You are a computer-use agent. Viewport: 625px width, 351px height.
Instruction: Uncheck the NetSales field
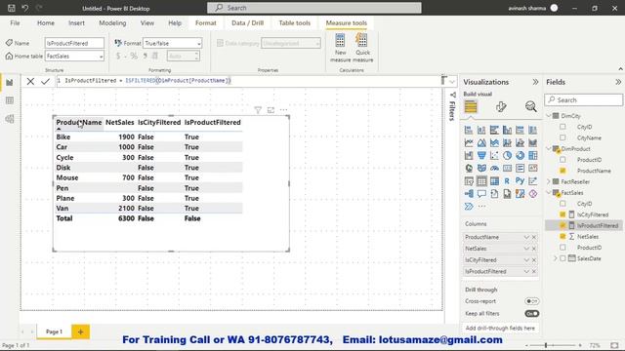(562, 236)
